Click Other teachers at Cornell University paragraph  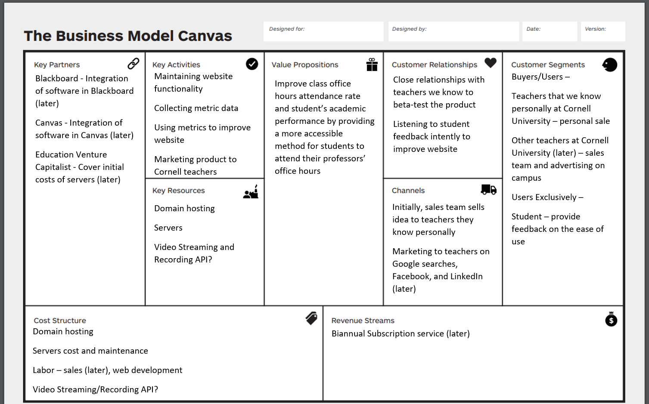tap(560, 159)
